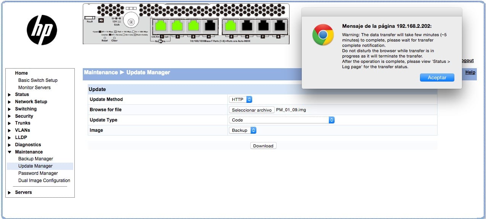Click the Update Method label

[x=106, y=99]
